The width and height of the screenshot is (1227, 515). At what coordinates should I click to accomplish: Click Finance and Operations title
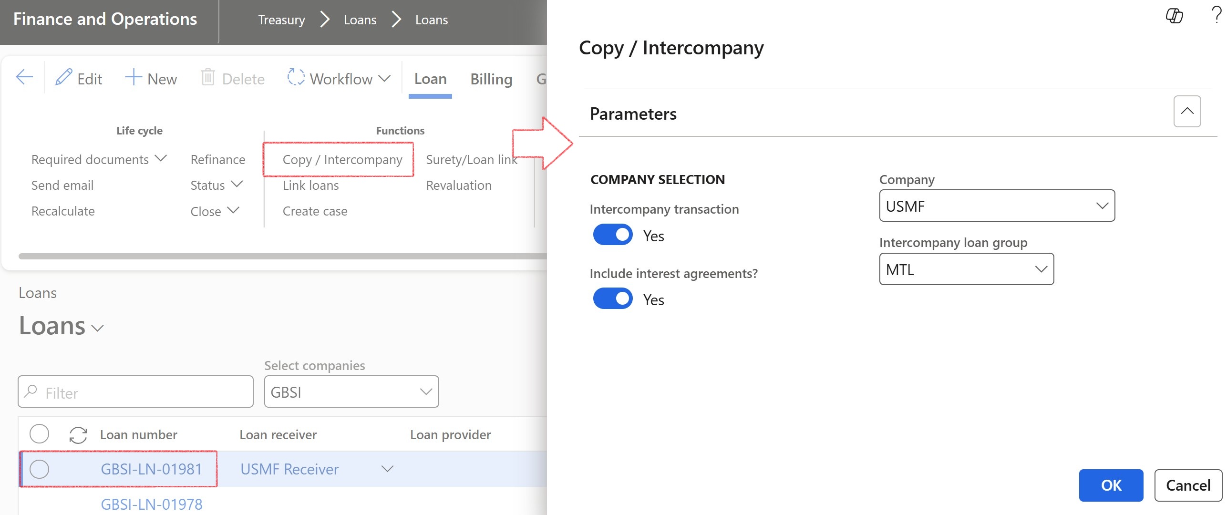point(105,19)
